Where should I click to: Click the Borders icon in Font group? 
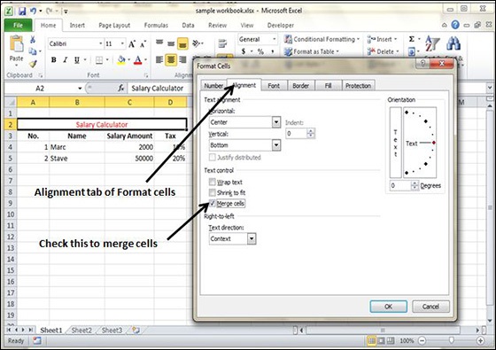pyautogui.click(x=99, y=60)
